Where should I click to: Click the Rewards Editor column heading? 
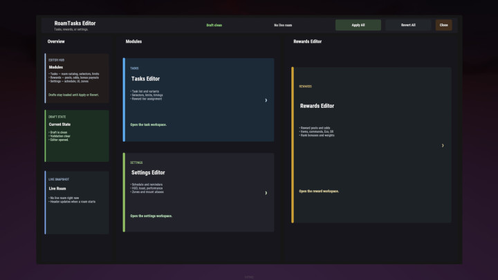tap(307, 41)
